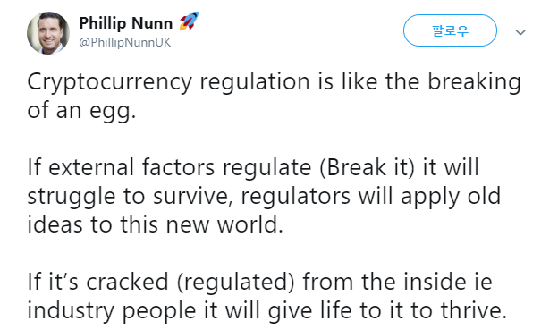
Task: Click the word 'regulators' in second paragraph
Action: (295, 197)
